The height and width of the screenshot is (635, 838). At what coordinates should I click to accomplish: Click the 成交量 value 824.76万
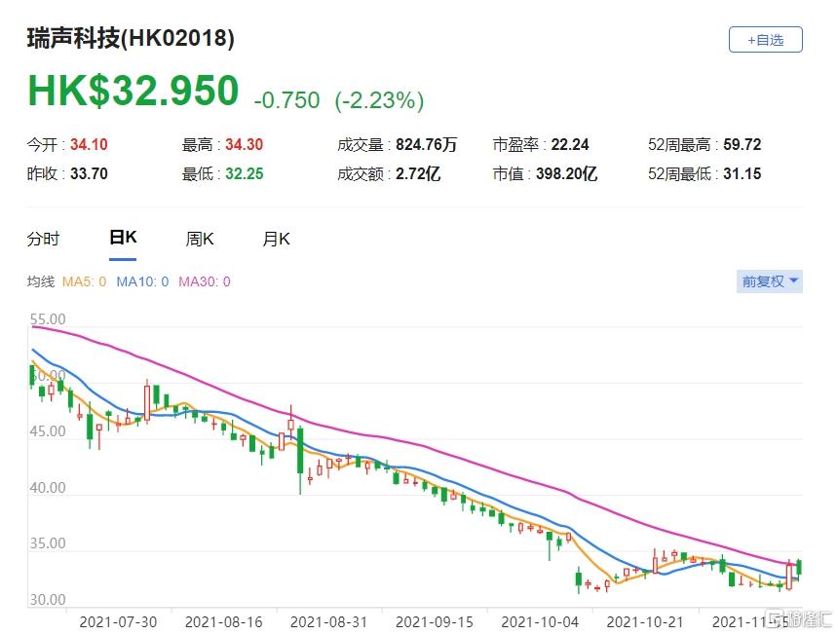click(426, 145)
